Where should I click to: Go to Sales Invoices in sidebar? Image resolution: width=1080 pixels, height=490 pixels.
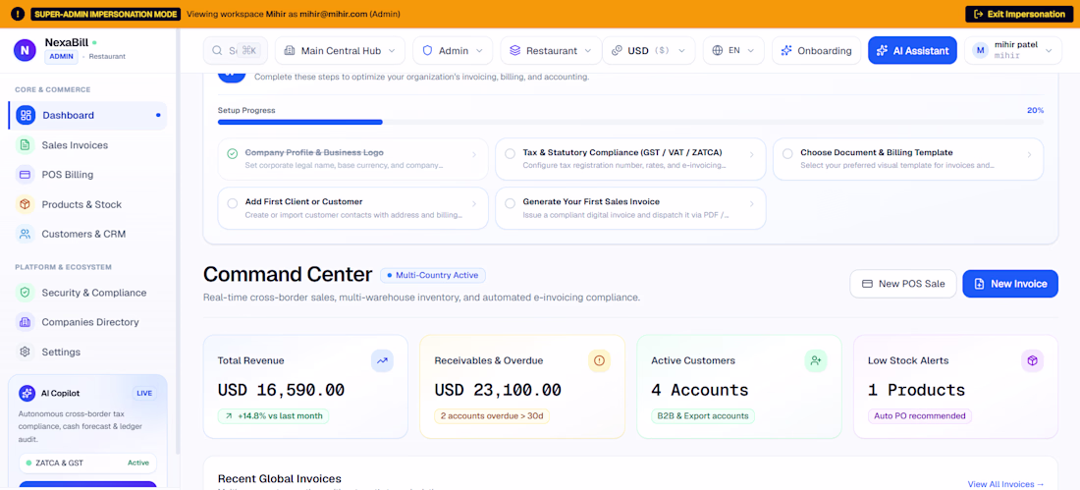pyautogui.click(x=87, y=145)
